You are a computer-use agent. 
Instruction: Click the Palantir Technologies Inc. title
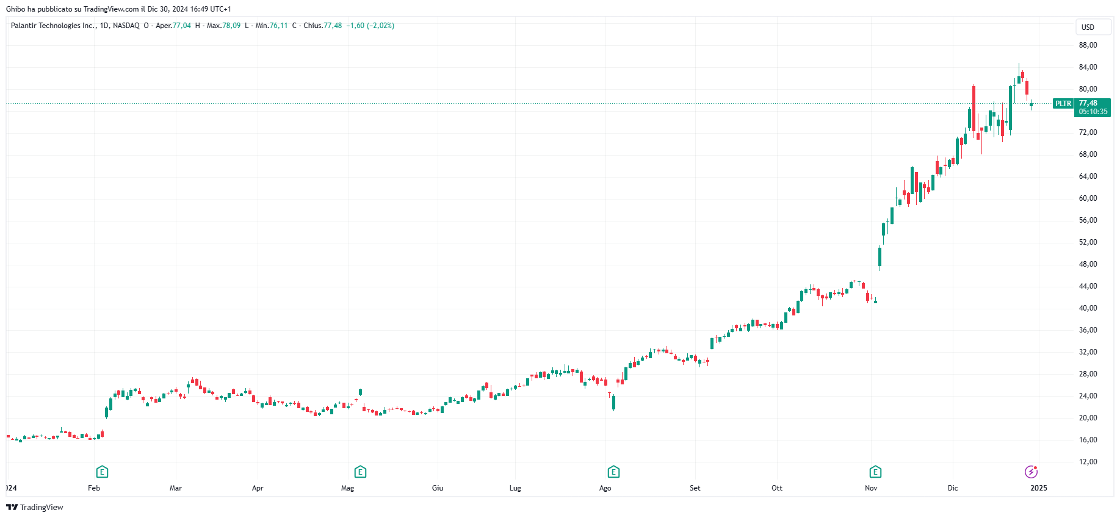[x=53, y=26]
